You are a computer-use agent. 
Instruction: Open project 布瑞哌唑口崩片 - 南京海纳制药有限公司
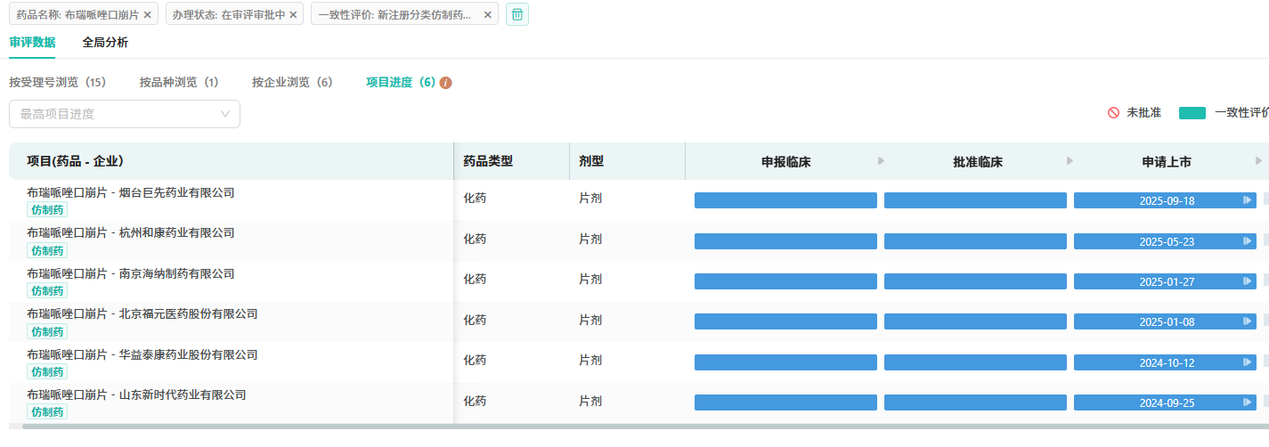130,273
